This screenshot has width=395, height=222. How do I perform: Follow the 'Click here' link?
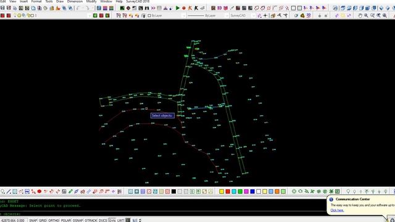coord(337,210)
